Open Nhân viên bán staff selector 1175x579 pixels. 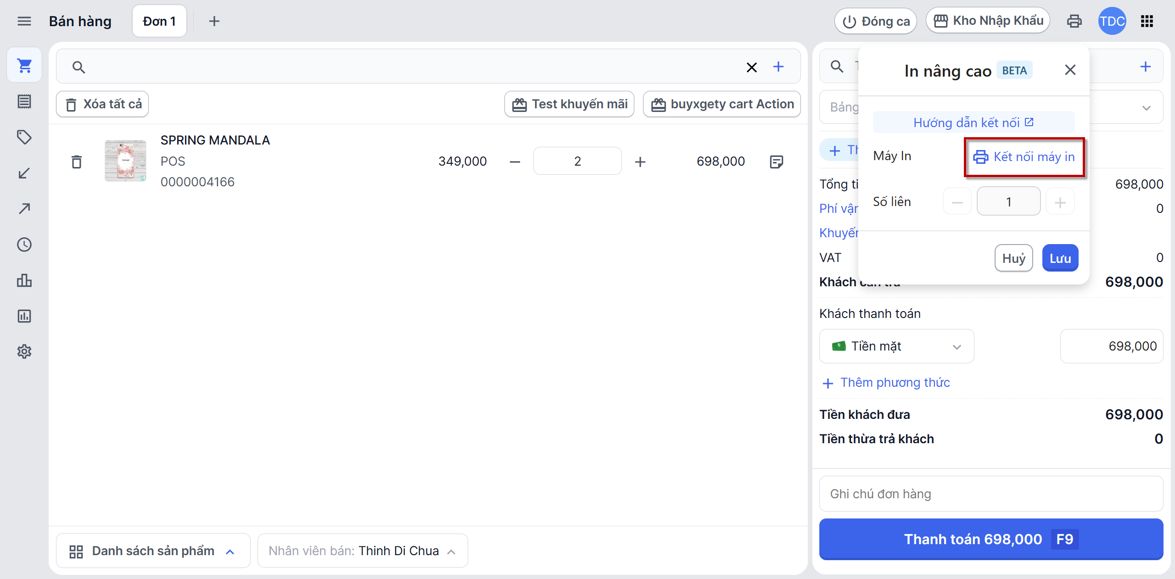pyautogui.click(x=362, y=551)
